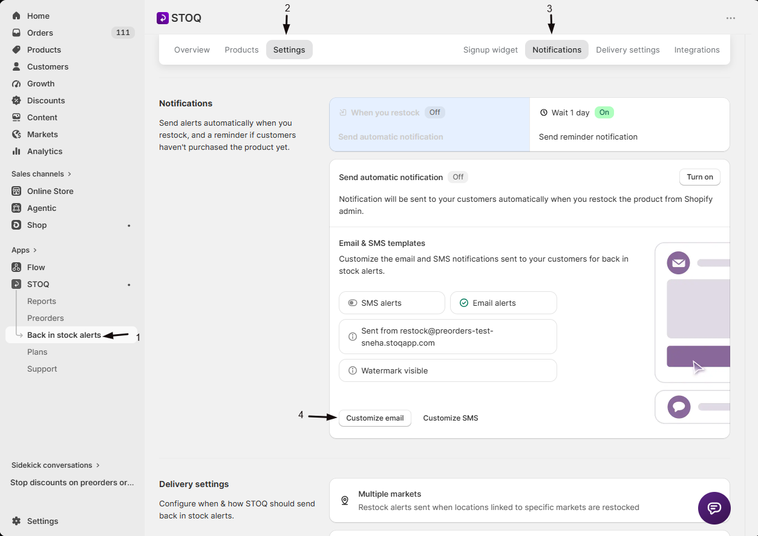Expand Sidekick conversations chevron
The width and height of the screenshot is (758, 536).
tap(98, 465)
